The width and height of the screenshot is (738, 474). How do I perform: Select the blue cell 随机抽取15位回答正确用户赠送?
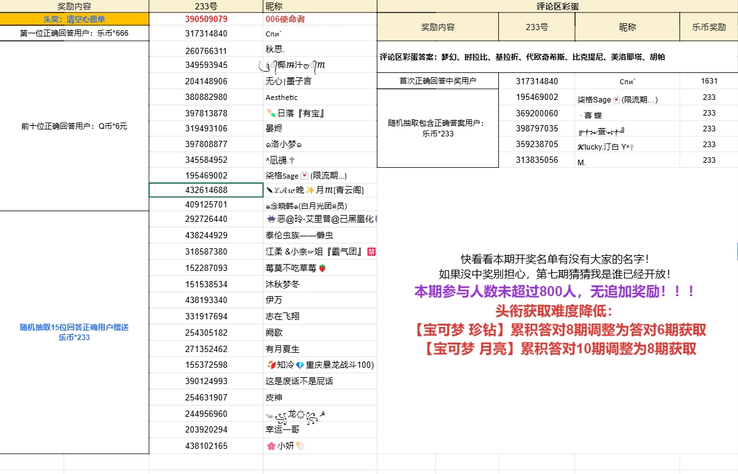pos(74,332)
